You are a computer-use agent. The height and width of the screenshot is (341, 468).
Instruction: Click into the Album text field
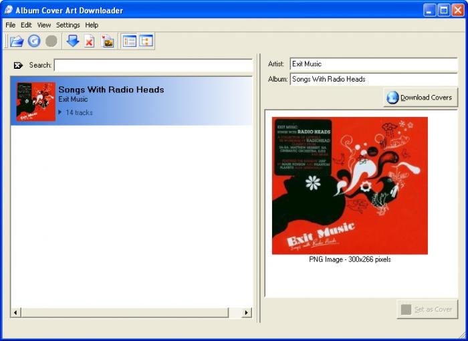[374, 79]
